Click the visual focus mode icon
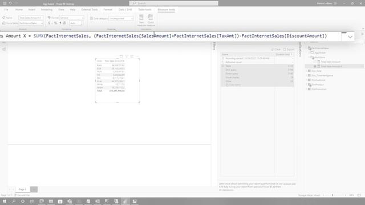This screenshot has height=205, width=365. click(x=132, y=56)
